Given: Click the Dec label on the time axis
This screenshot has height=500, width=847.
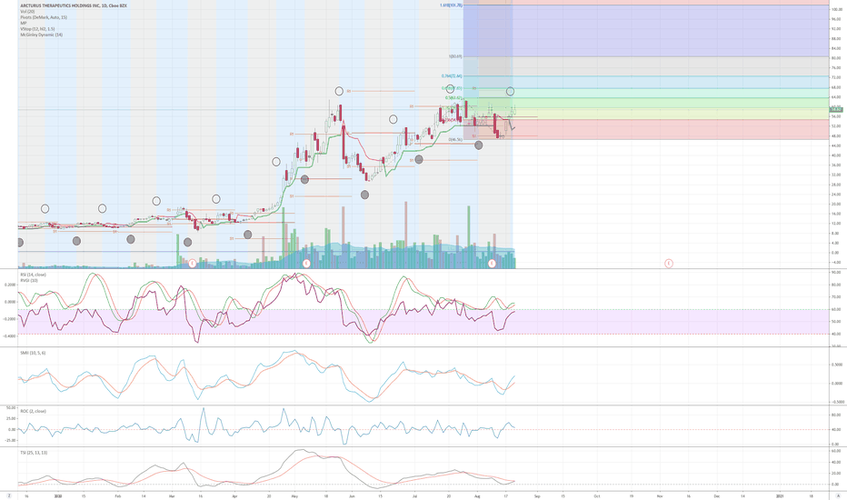Looking at the screenshot, I should 717,495.
